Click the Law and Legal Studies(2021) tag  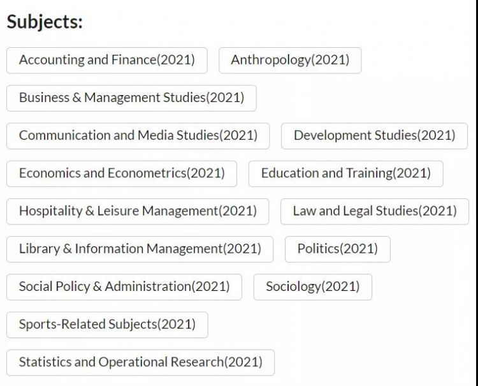tap(374, 211)
